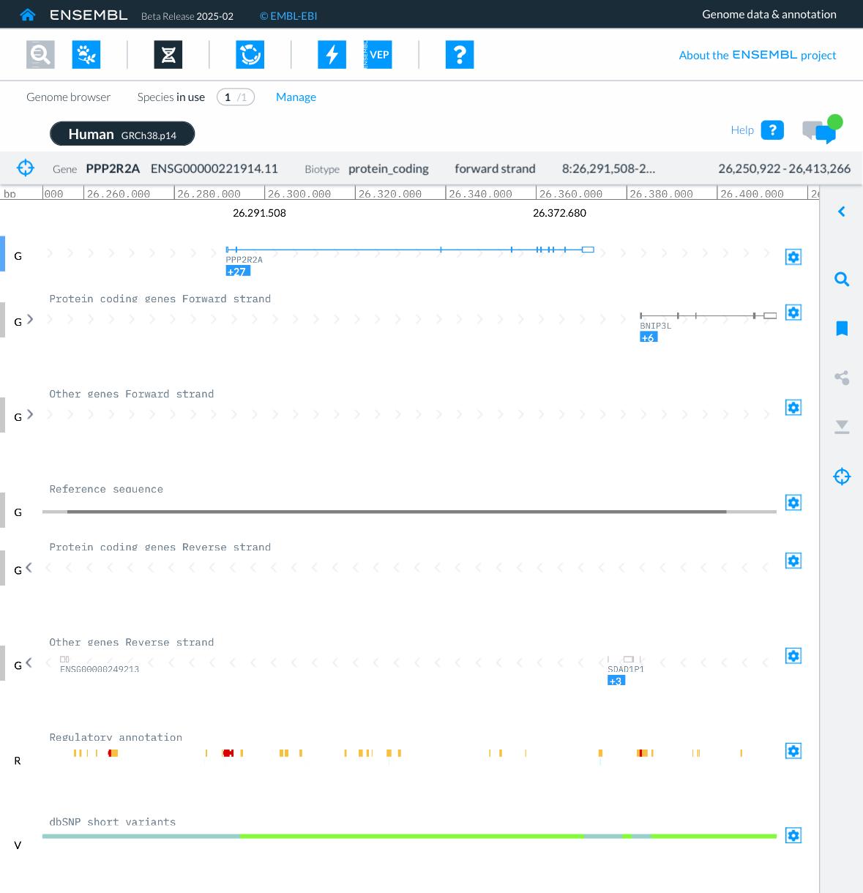Open the entity viewer DNA icon
863x893 pixels.
click(x=168, y=55)
